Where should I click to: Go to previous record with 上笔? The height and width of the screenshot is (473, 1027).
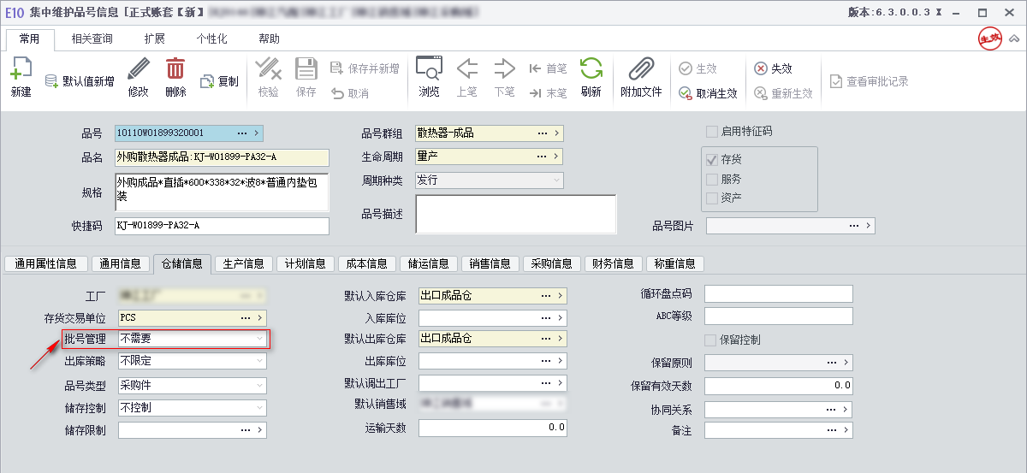466,70
